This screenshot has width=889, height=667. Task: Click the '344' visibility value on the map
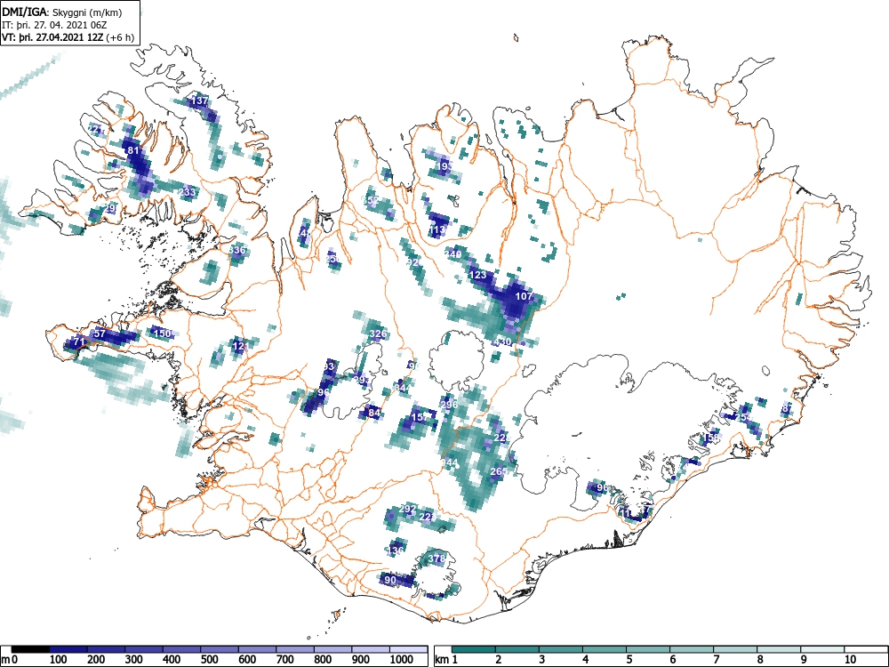403,388
